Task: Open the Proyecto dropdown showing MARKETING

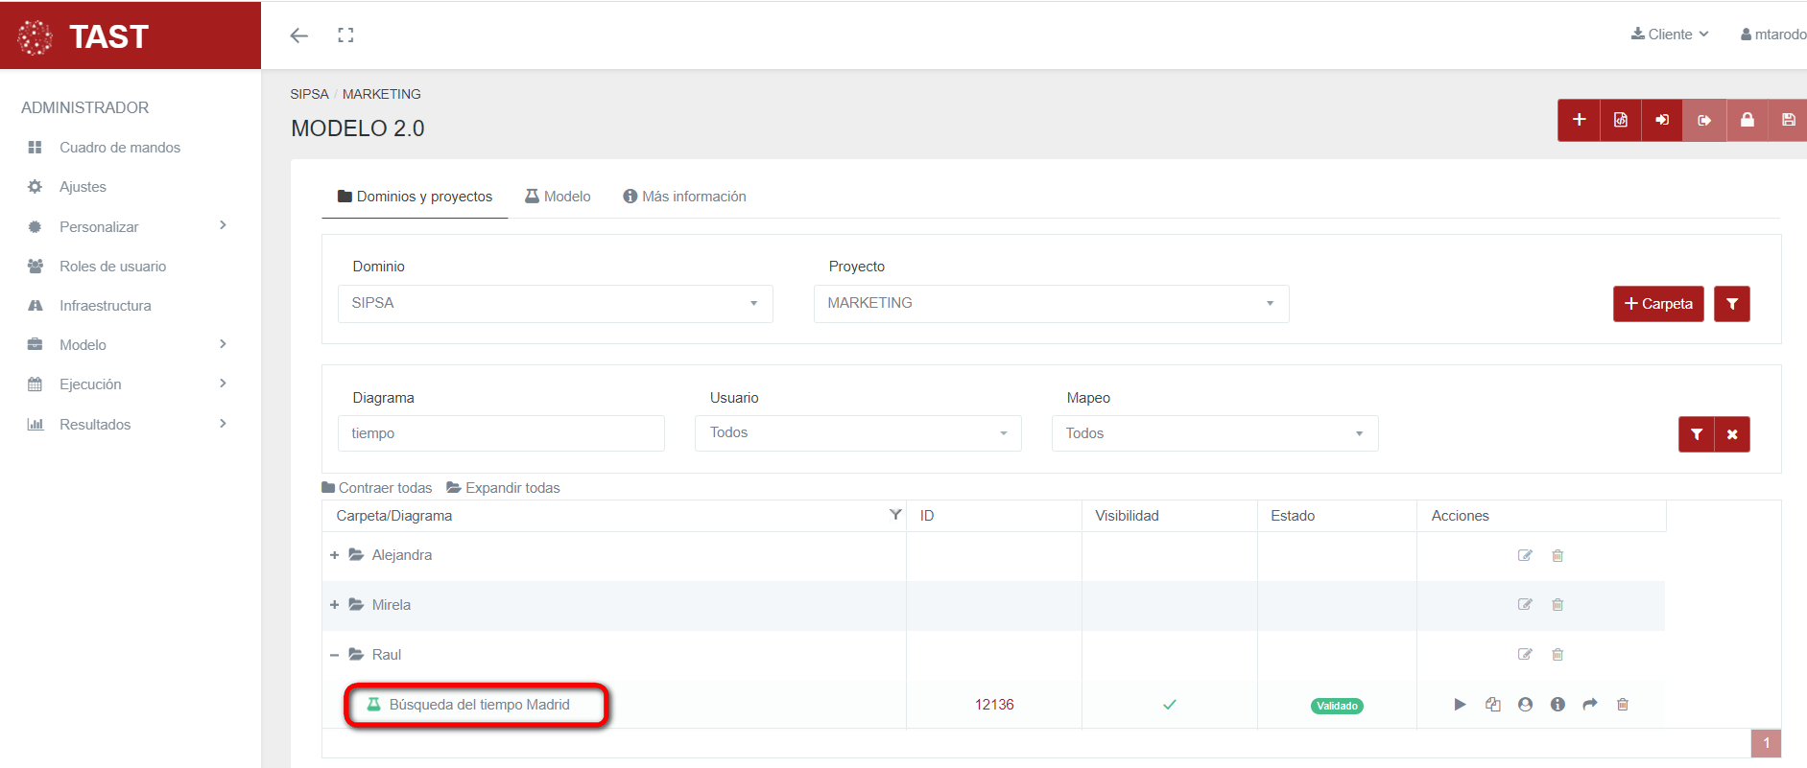Action: point(1051,304)
